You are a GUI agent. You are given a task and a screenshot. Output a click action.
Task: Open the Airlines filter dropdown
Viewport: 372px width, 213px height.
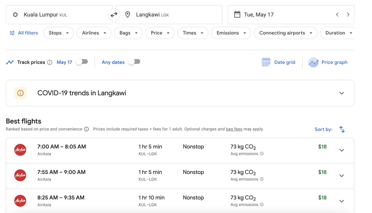click(x=94, y=33)
